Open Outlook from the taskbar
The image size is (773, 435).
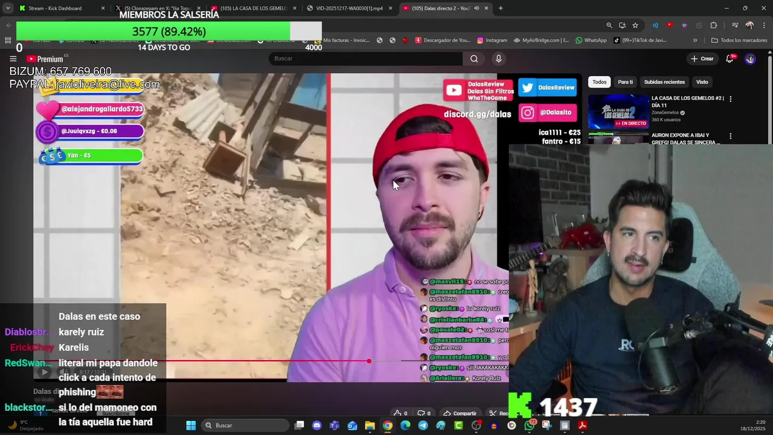(x=352, y=425)
